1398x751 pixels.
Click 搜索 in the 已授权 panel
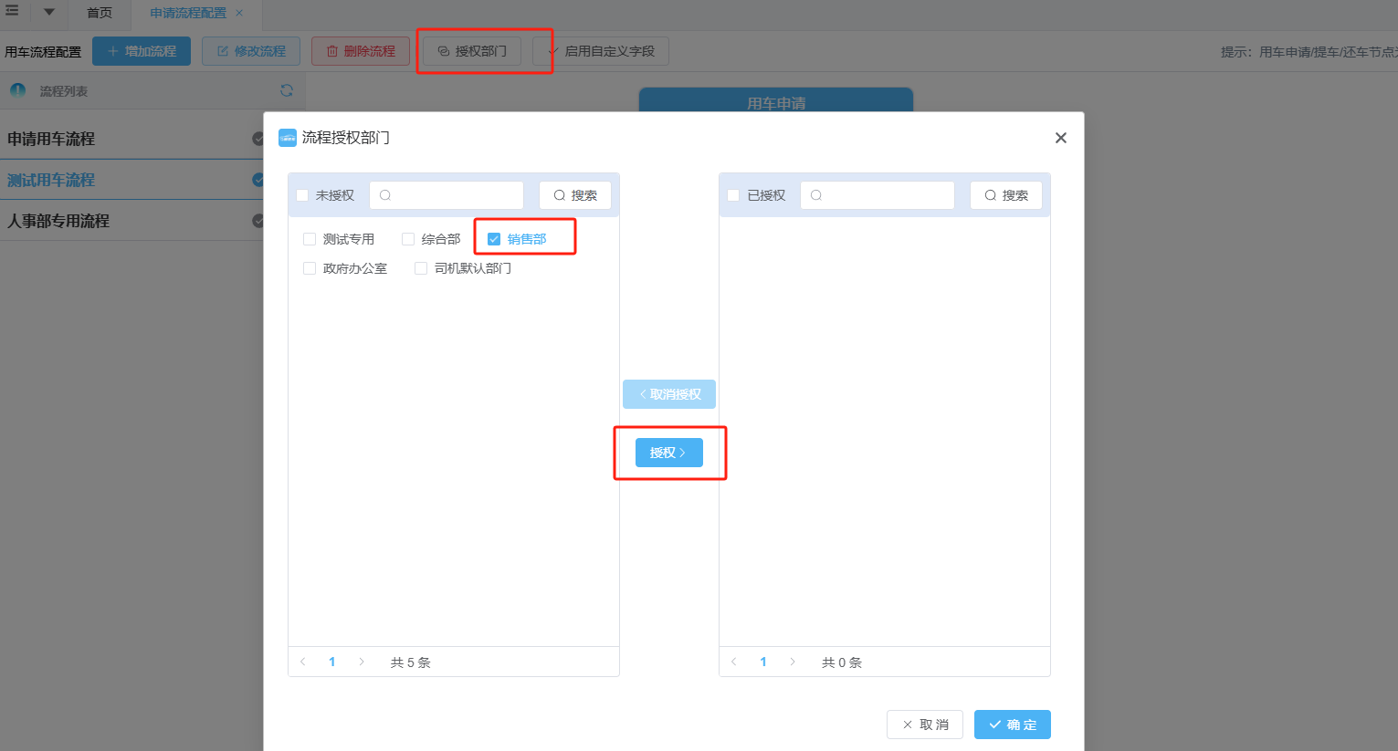pyautogui.click(x=1005, y=195)
